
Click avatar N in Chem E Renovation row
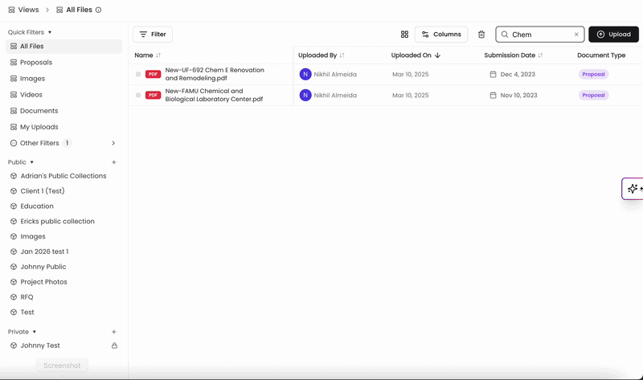pos(305,74)
